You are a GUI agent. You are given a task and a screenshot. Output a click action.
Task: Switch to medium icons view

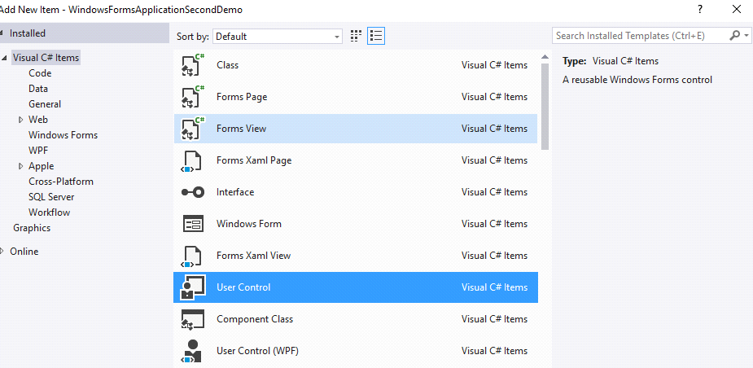click(356, 36)
